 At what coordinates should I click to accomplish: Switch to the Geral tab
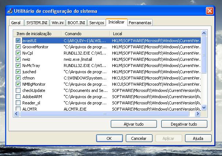tap(16, 23)
